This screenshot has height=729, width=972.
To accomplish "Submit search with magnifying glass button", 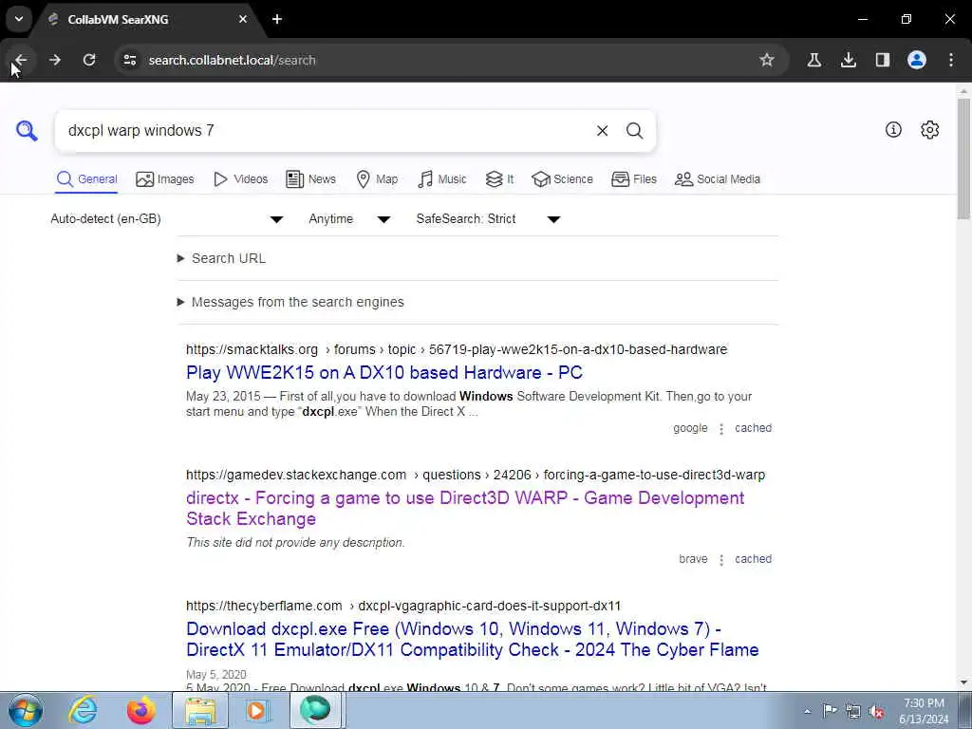I will point(634,131).
